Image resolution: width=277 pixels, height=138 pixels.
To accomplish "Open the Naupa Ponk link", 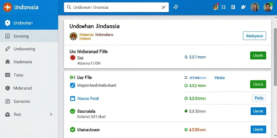I will [x=88, y=98].
